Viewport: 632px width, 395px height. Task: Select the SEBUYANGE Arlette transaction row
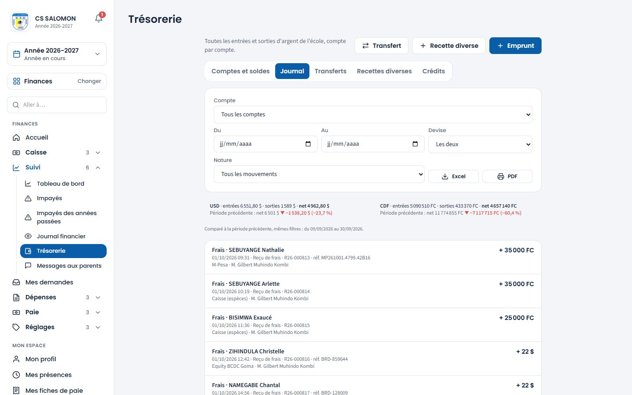click(x=373, y=291)
